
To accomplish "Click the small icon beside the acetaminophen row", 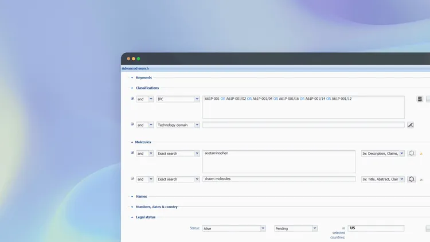I will [x=132, y=153].
